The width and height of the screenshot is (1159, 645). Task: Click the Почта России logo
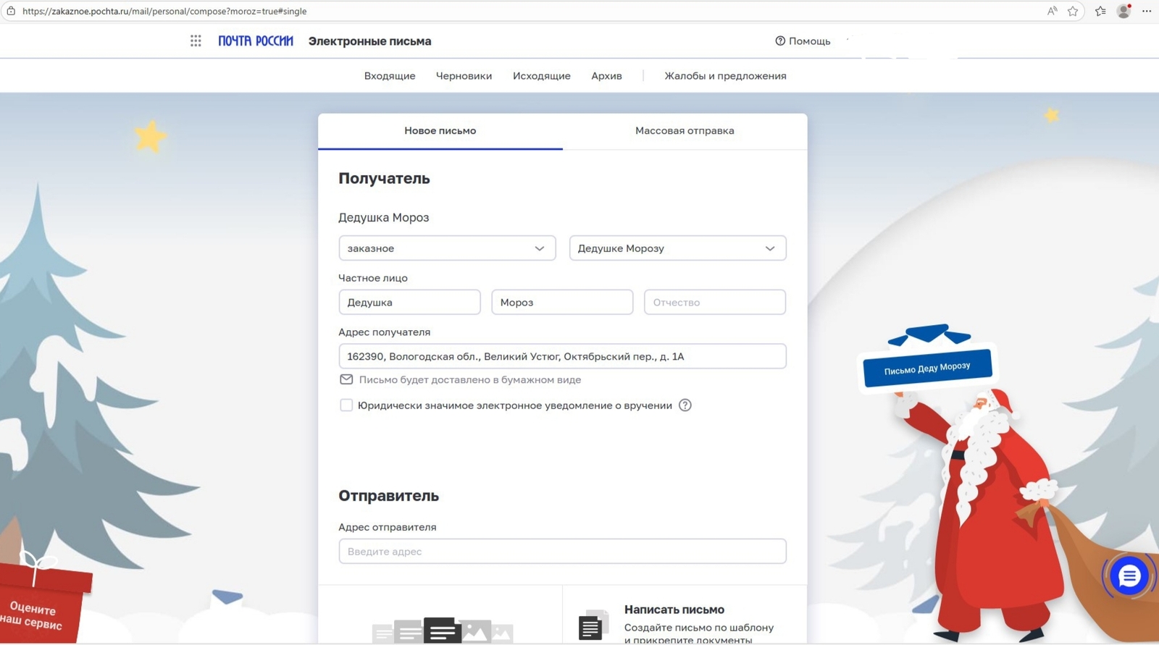point(256,41)
